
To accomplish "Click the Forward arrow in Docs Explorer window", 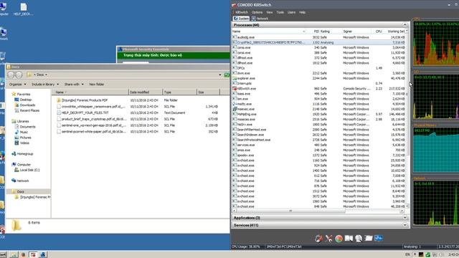I will 19,75.
